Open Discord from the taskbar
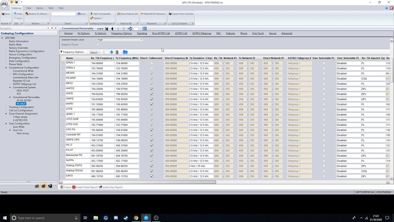The image size is (394, 222). (x=116, y=218)
